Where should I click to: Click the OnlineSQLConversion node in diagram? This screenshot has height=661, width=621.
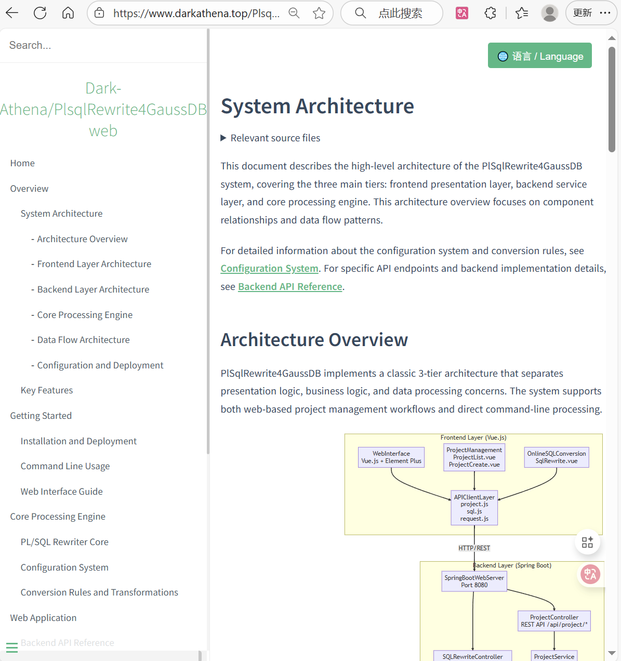coord(557,457)
